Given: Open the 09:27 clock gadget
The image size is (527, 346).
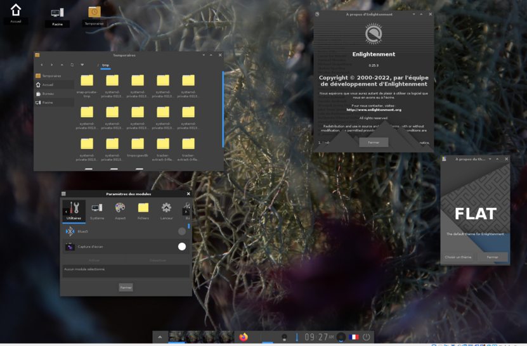Looking at the screenshot, I should pos(319,336).
